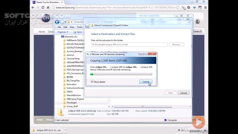Open the Tools menu in Explorer
Screen dimensions: 238x134
pyautogui.click(x=80, y=27)
